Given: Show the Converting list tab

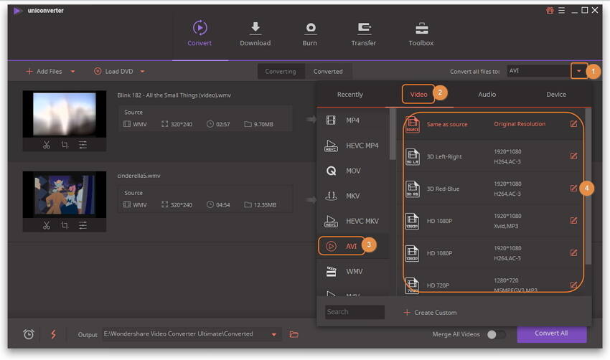Looking at the screenshot, I should [281, 72].
